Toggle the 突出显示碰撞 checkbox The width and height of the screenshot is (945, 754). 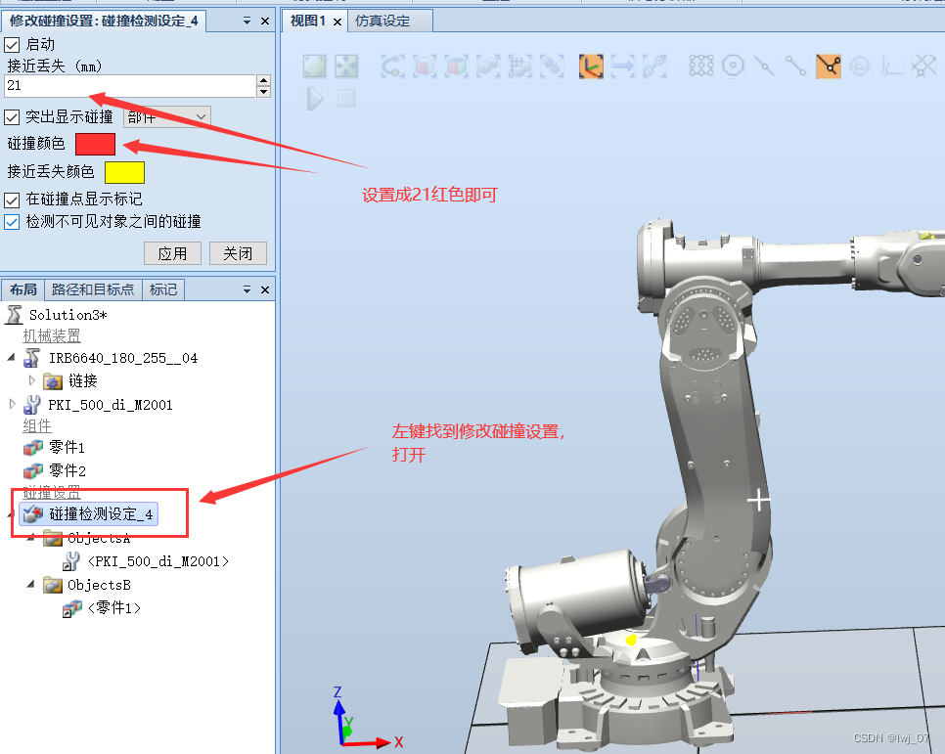pyautogui.click(x=12, y=117)
